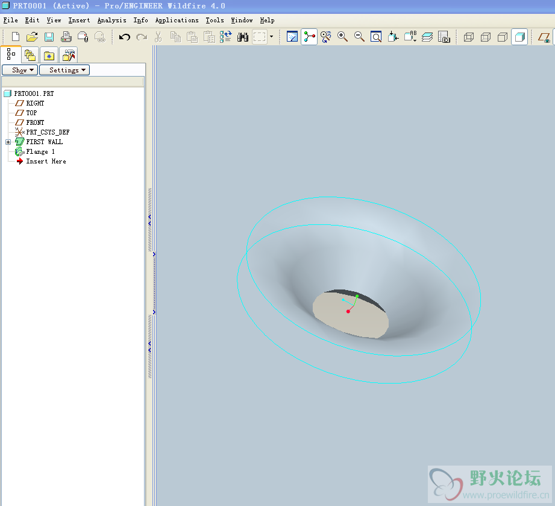This screenshot has height=506, width=555.
Task: Refit model to screen
Action: [376, 37]
